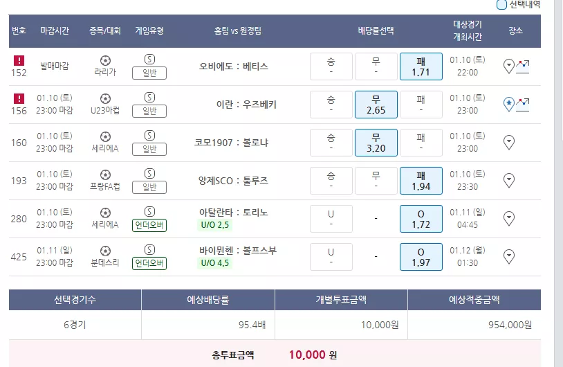Select 승 for 앙제SCO vs 툴루즈
563x367 pixels.
(x=331, y=181)
